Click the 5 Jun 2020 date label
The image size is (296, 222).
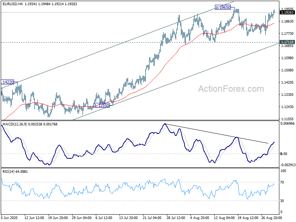click(x=9, y=218)
